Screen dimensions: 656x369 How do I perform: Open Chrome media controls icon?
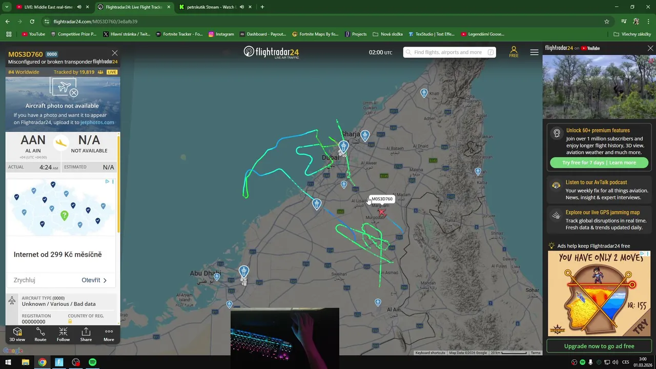click(624, 22)
